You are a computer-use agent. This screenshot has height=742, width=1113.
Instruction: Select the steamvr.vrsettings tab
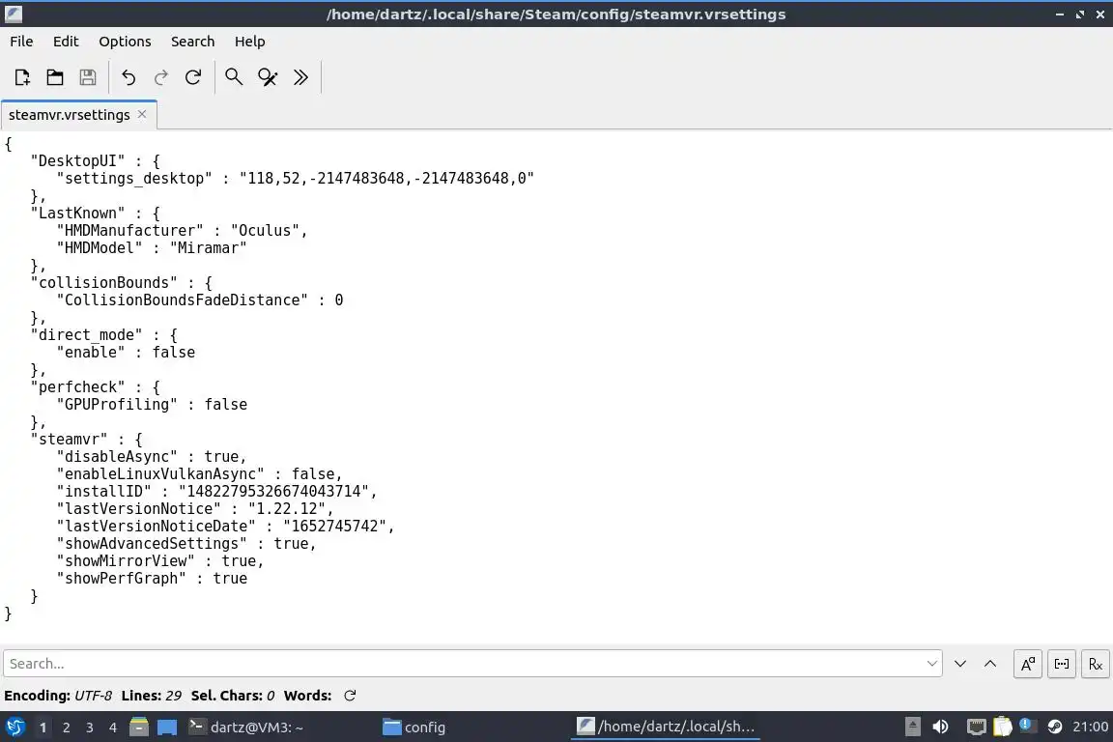click(x=69, y=115)
